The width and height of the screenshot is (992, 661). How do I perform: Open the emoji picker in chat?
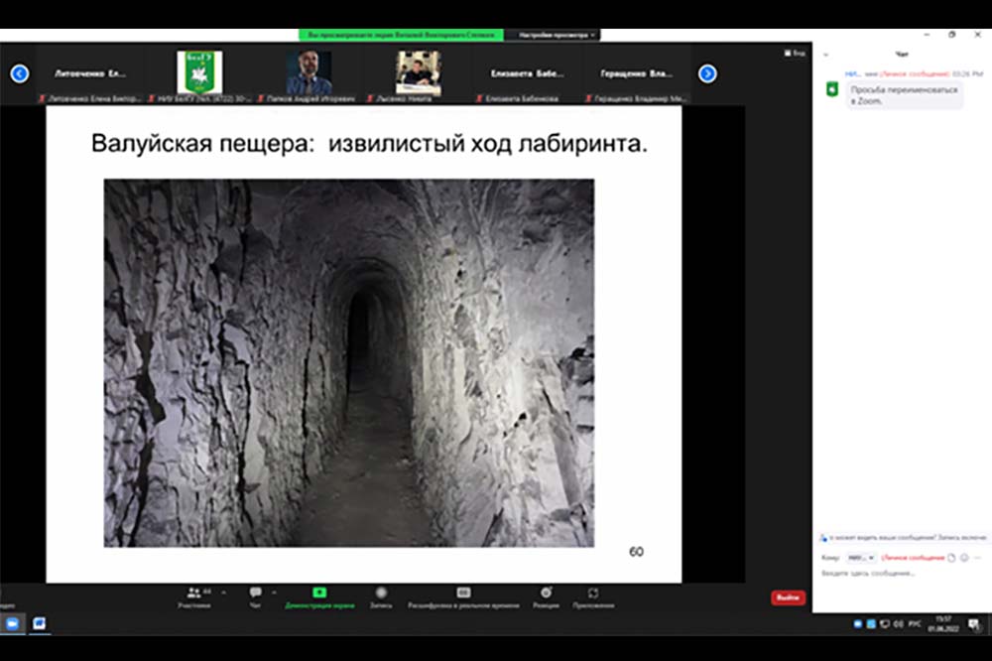coord(963,557)
